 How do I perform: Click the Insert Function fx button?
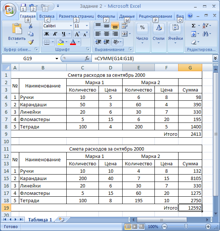87,58
